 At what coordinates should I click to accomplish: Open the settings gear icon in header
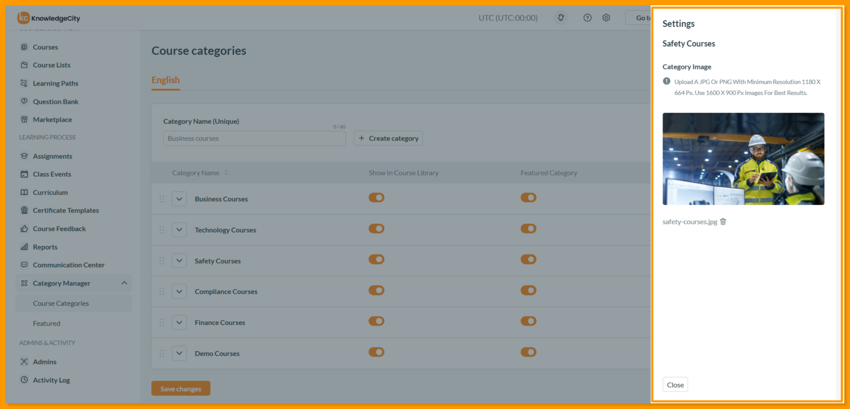606,17
